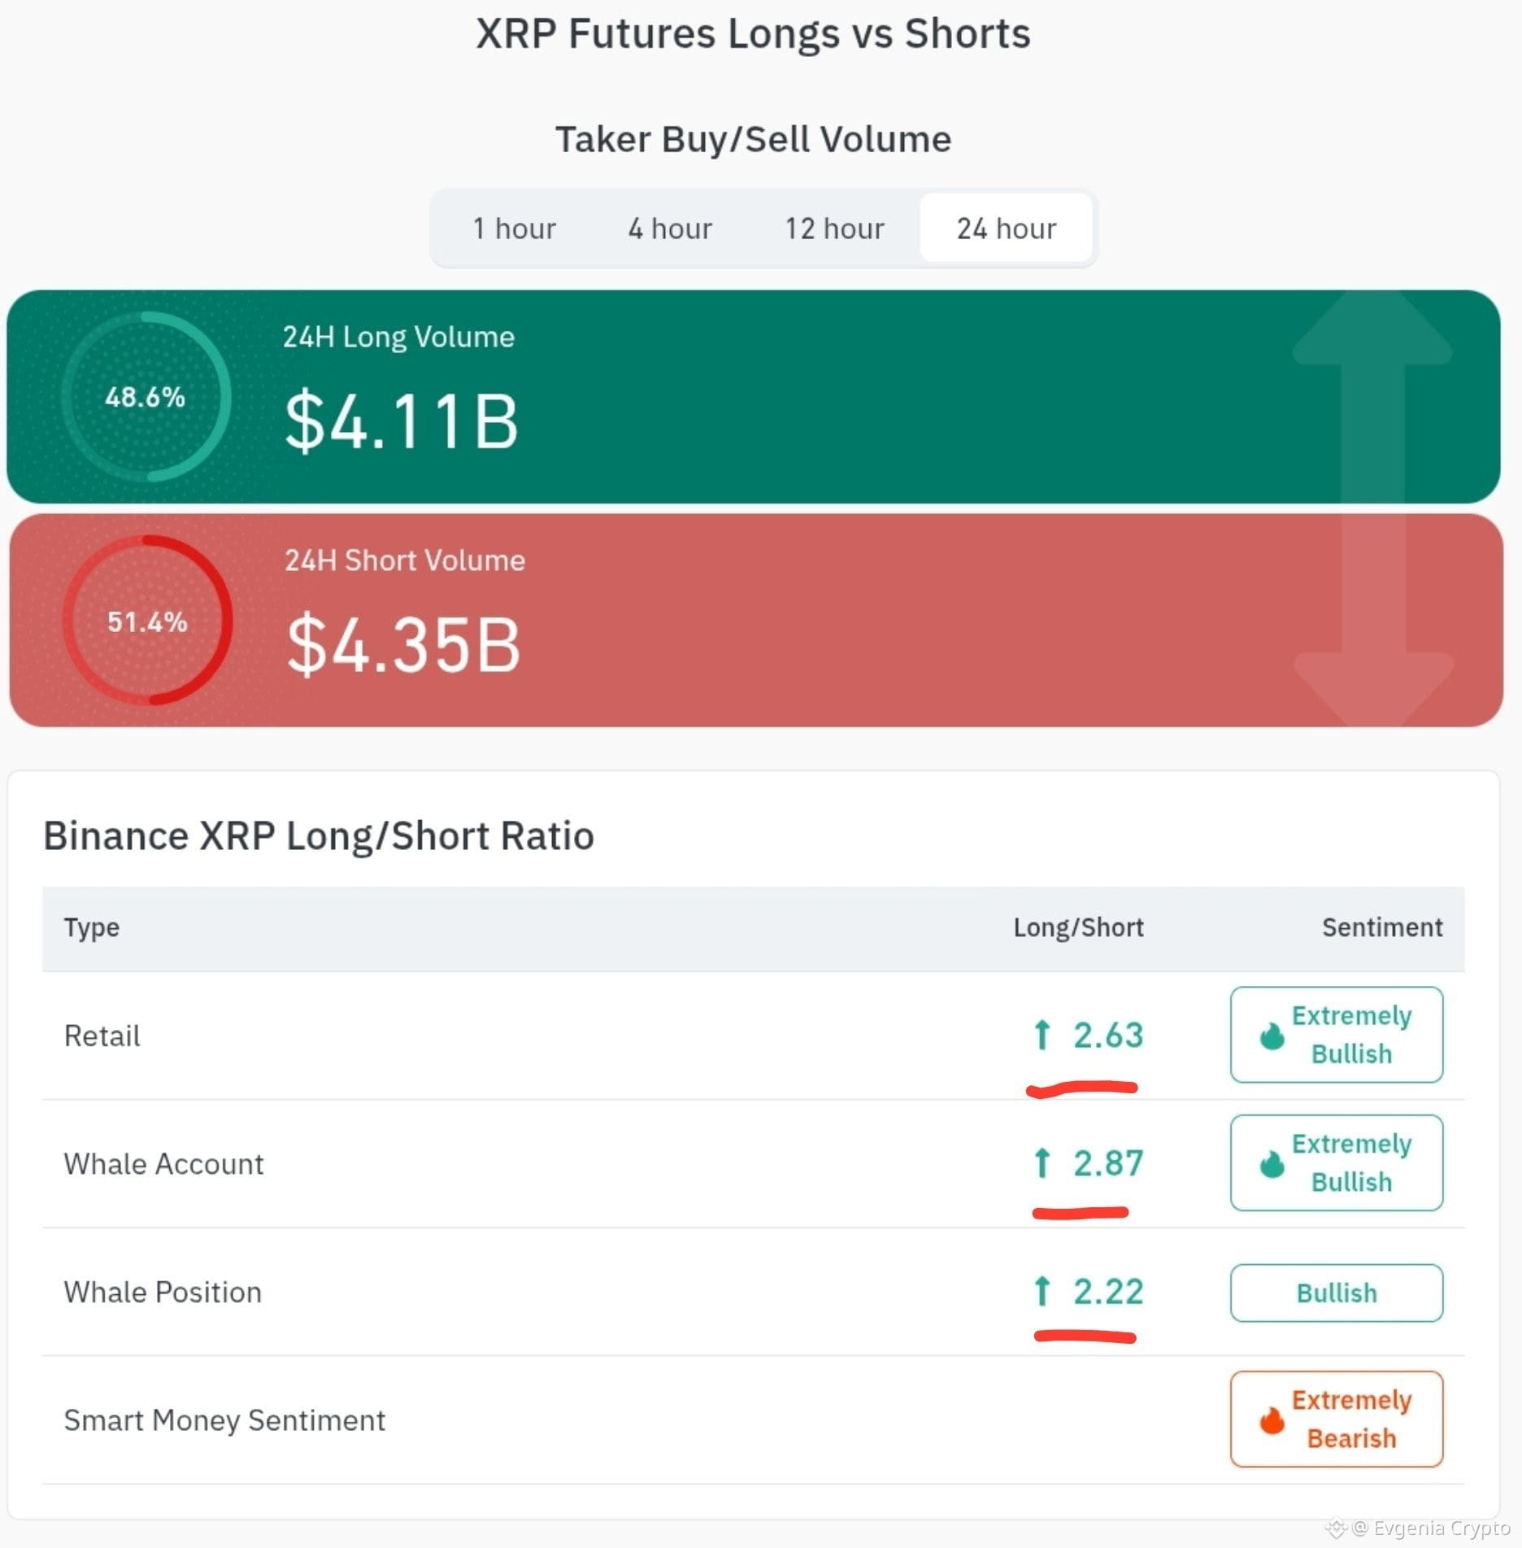Click the green up arrow beside 2.63
The height and width of the screenshot is (1548, 1522).
1042,1035
